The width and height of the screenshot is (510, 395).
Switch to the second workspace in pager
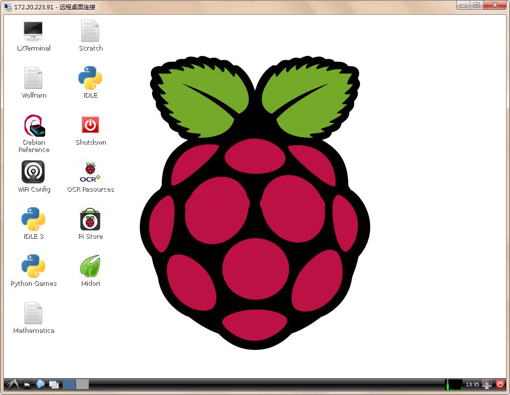point(82,384)
